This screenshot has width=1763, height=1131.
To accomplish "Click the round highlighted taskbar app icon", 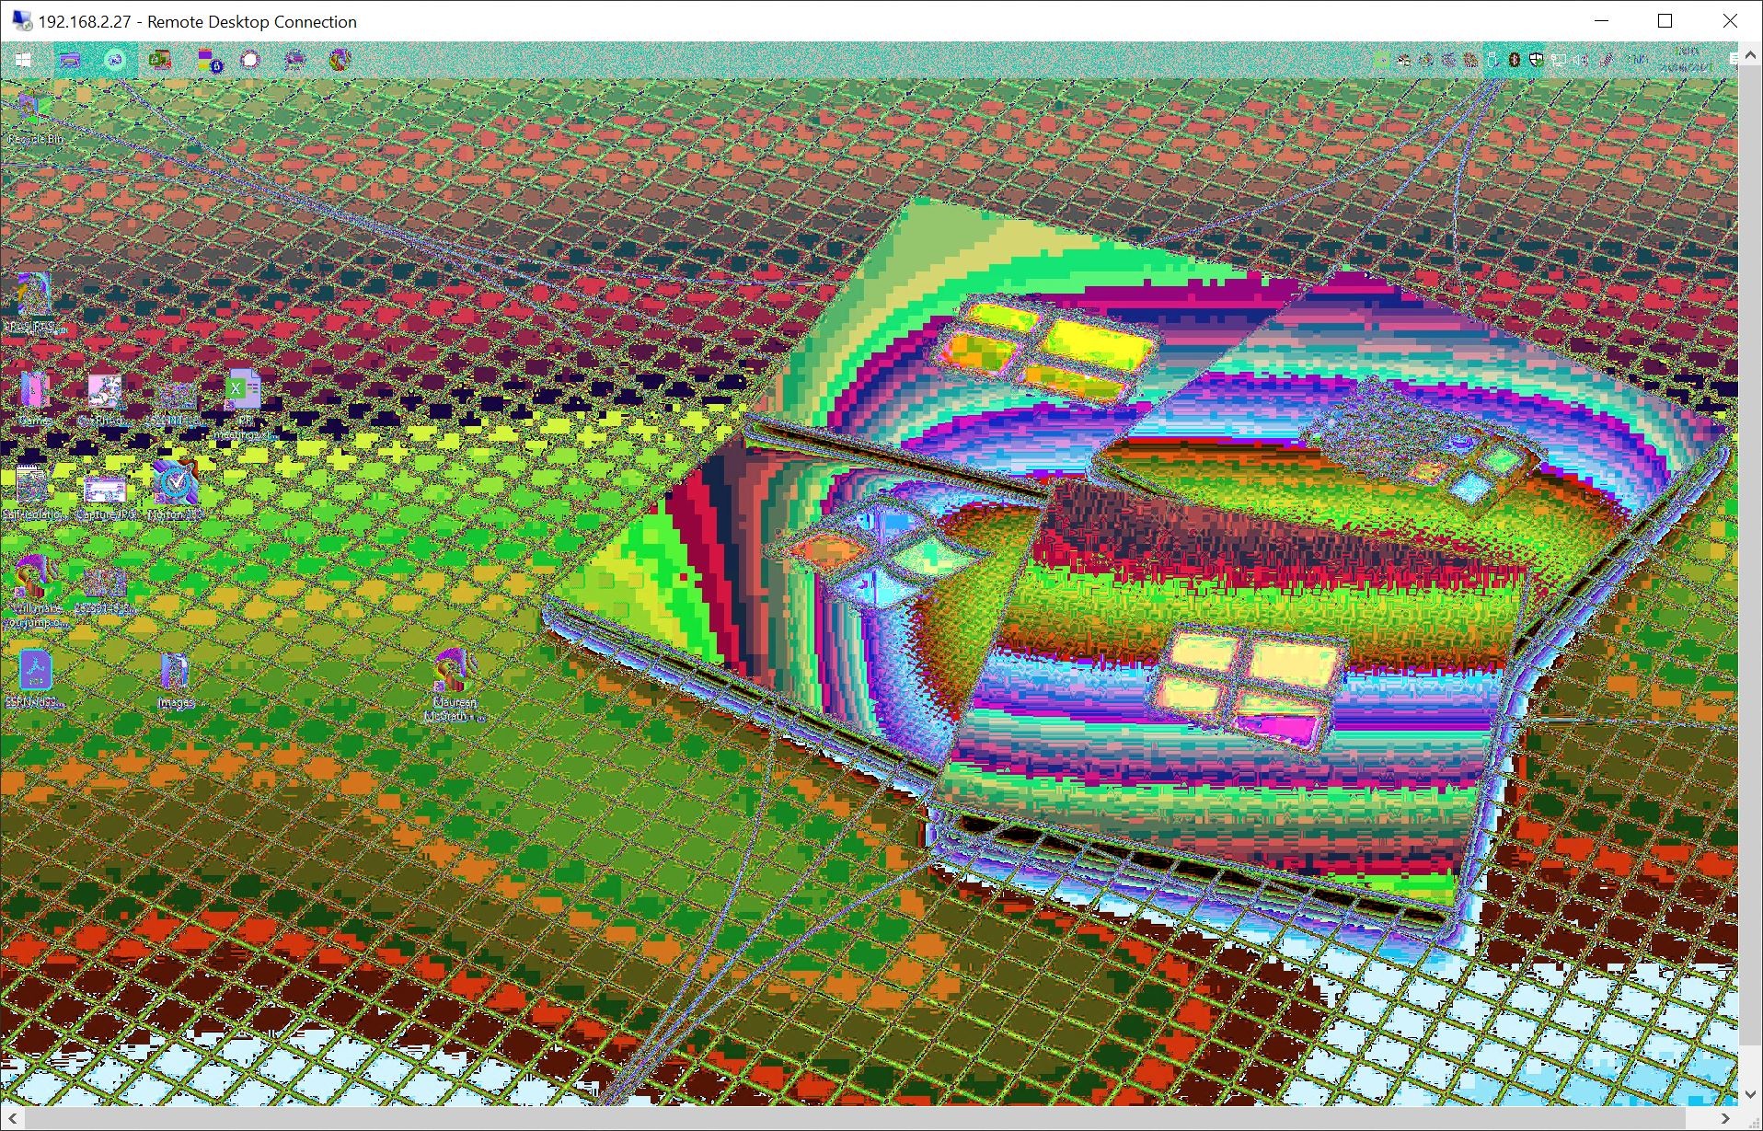I will coord(114,60).
